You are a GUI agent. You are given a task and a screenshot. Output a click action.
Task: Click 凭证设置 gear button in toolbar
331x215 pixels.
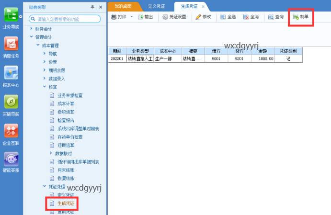174,17
